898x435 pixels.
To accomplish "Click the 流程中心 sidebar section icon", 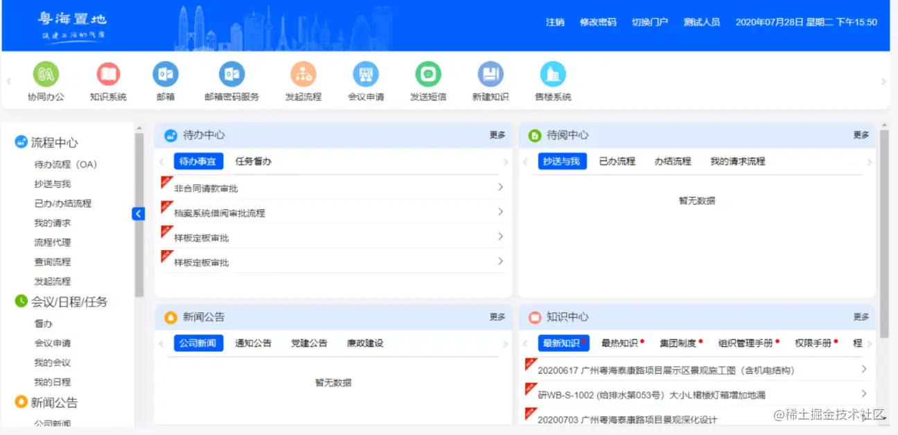I will (x=21, y=142).
